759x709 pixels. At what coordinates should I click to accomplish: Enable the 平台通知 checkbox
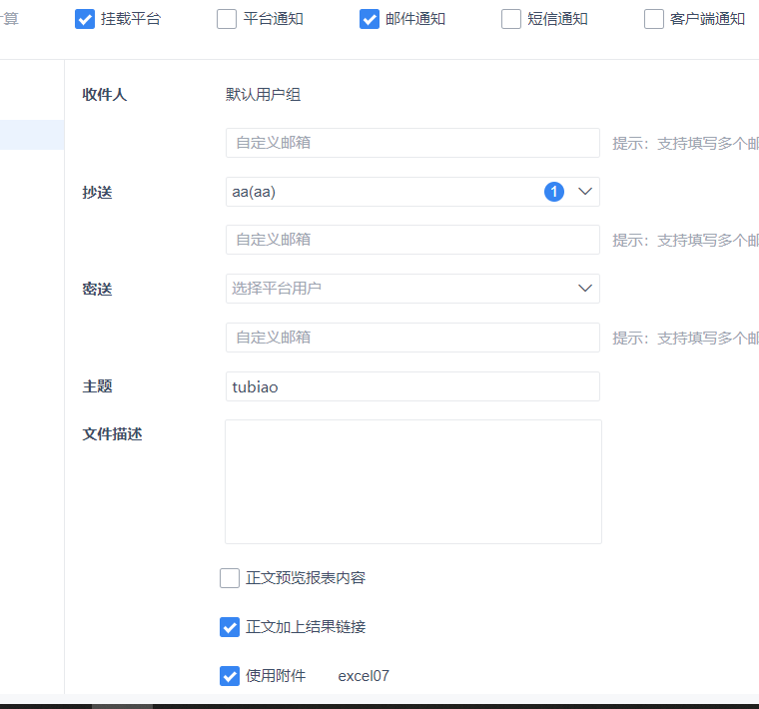[227, 19]
